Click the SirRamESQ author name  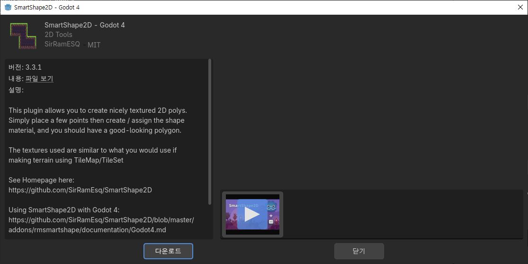63,44
